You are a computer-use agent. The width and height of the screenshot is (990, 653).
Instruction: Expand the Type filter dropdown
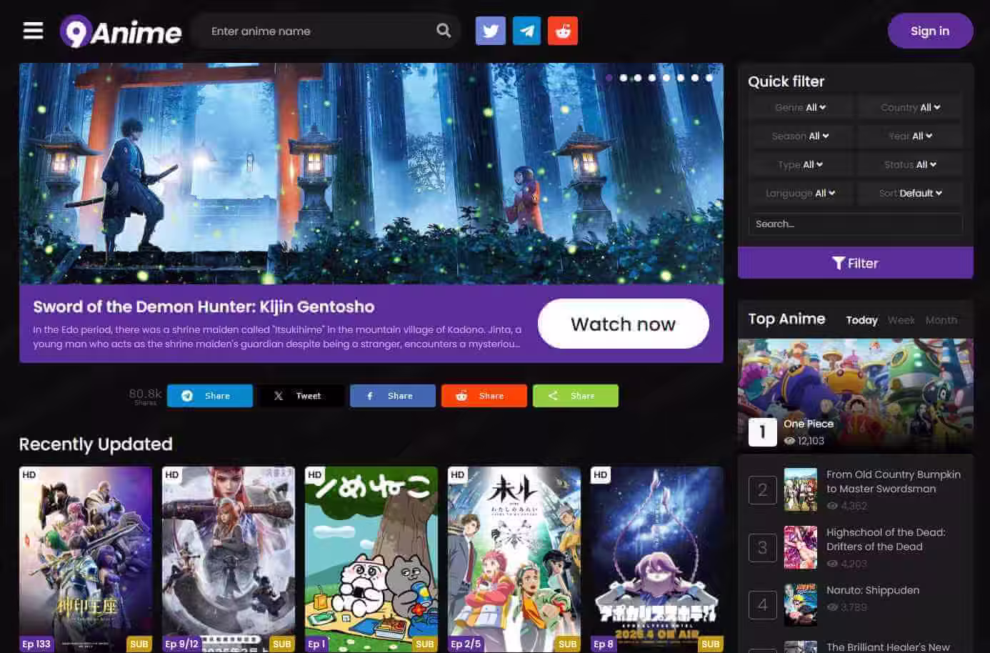click(x=800, y=164)
